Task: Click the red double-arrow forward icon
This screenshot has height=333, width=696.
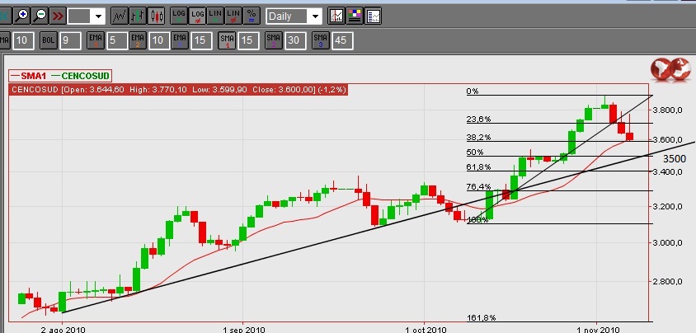Action: pos(57,16)
